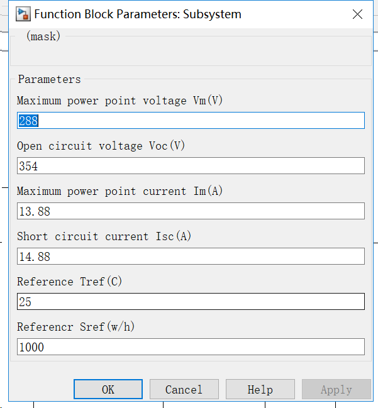Click the "Maximum power point current Im(A)" label

[120, 191]
